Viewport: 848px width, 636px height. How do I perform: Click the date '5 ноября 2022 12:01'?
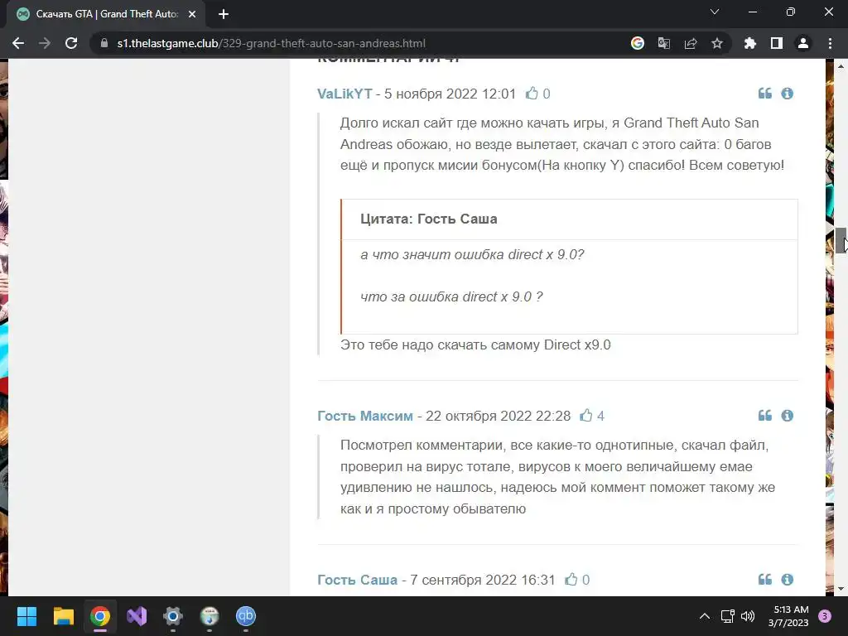click(450, 94)
